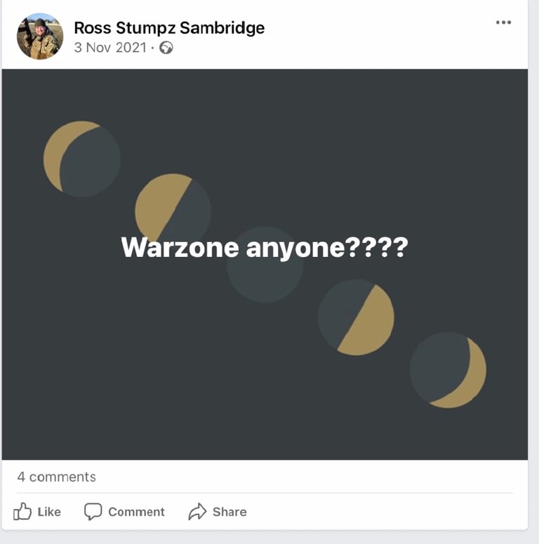Screen dimensions: 539x544
Task: Click the Like button label
Action: [49, 512]
